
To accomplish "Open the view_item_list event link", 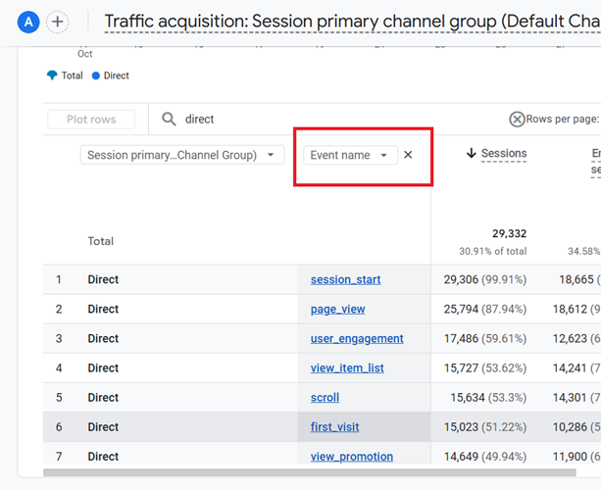I will [347, 368].
